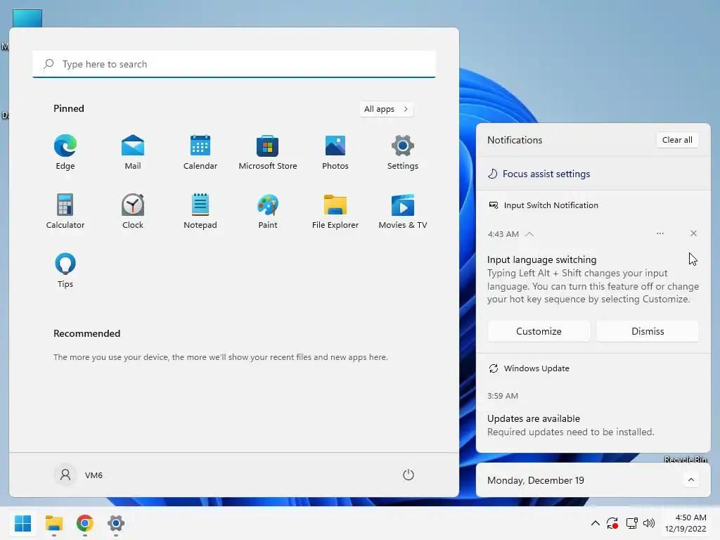Open input notification options (three dots)
This screenshot has width=720, height=540.
tap(660, 233)
